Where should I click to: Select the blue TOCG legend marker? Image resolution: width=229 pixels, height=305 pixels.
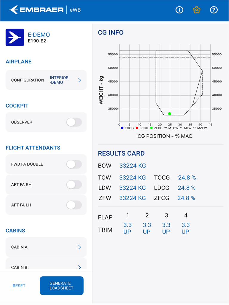pos(122,128)
